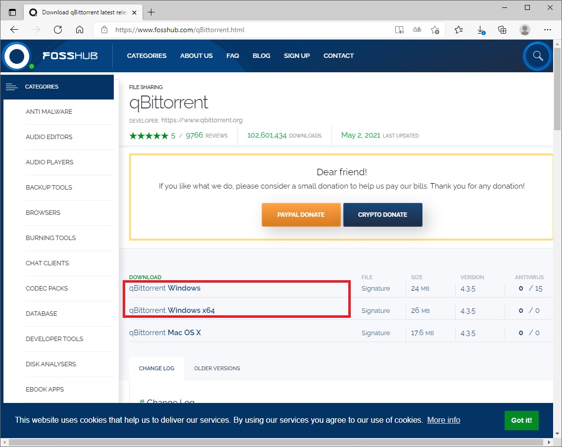Download qBittorrent Windows installer
This screenshot has width=562, height=447.
[x=165, y=288]
